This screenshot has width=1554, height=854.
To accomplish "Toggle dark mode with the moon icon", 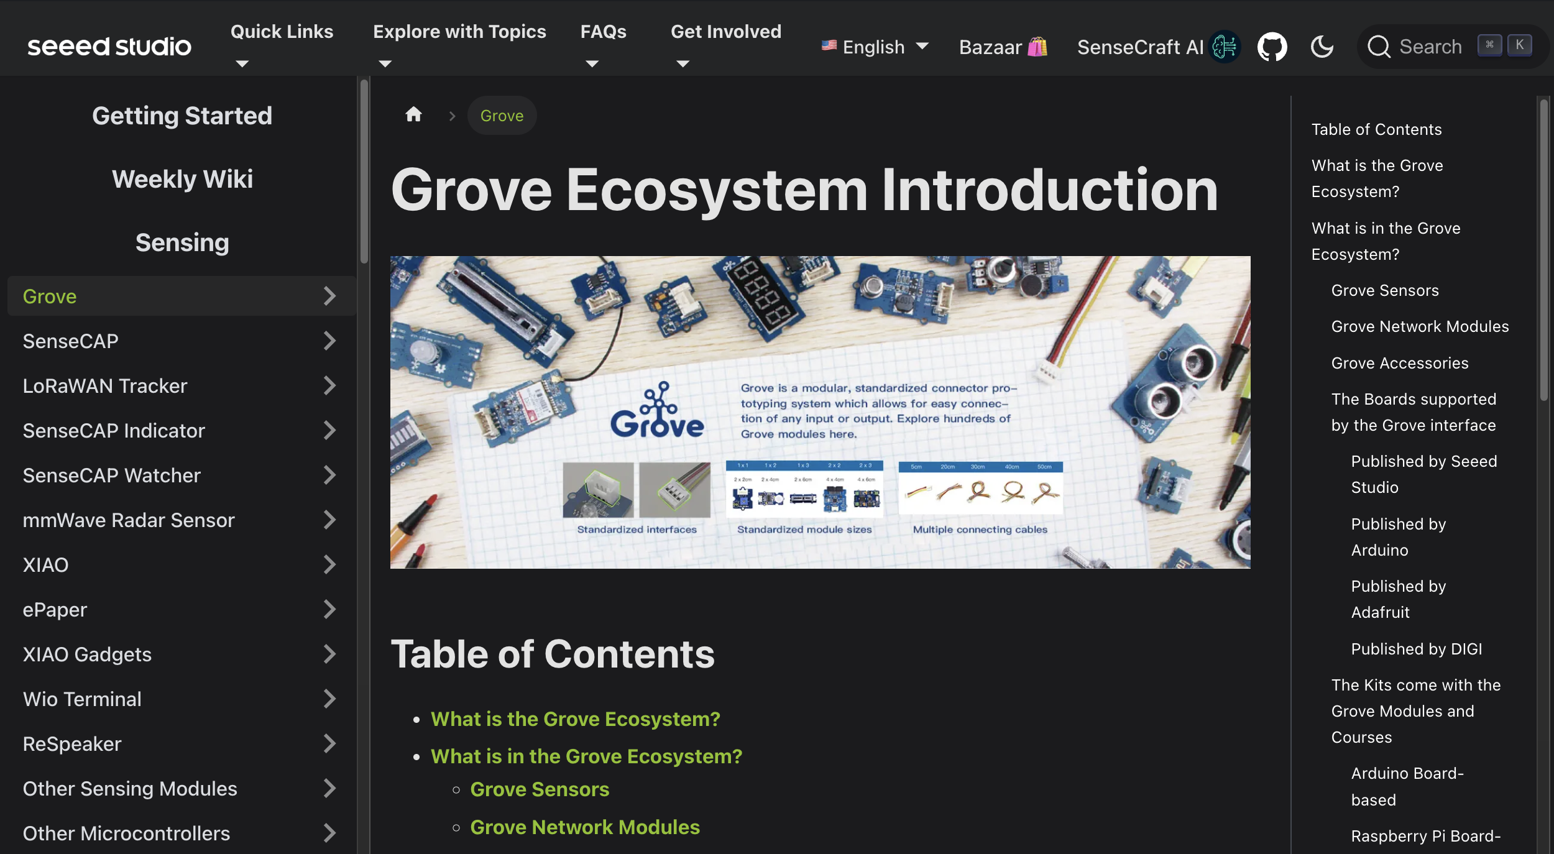I will coord(1322,46).
